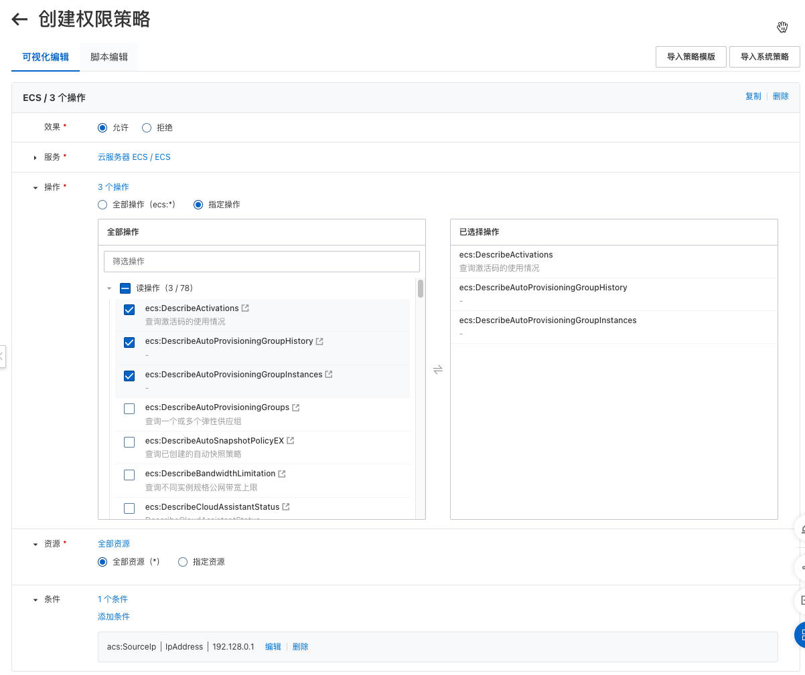Open external link icon for ecs:DescribeBandwidthLimitation

coord(282,474)
